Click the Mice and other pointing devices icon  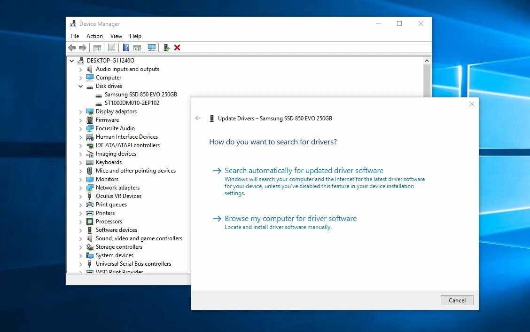point(90,171)
